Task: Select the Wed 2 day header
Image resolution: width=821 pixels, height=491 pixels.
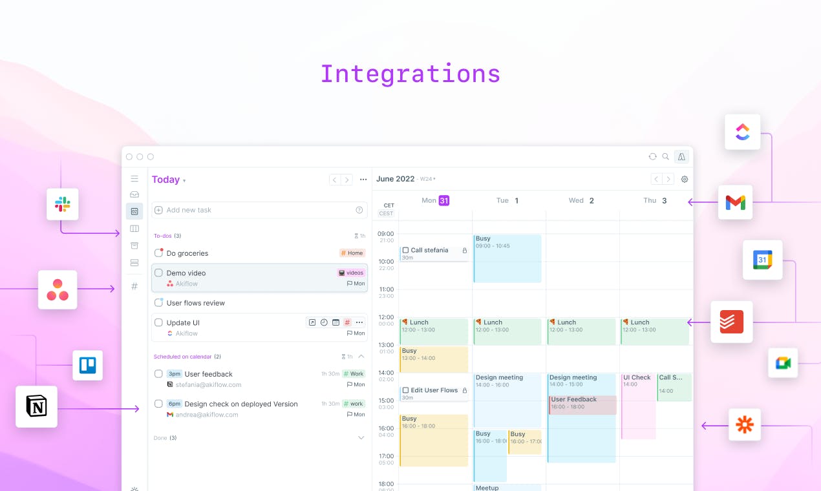Action: pos(581,200)
